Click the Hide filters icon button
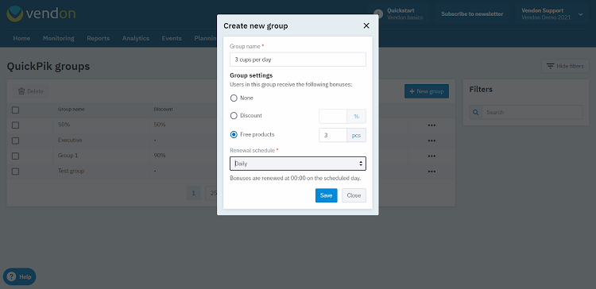The image size is (596, 289). click(565, 66)
